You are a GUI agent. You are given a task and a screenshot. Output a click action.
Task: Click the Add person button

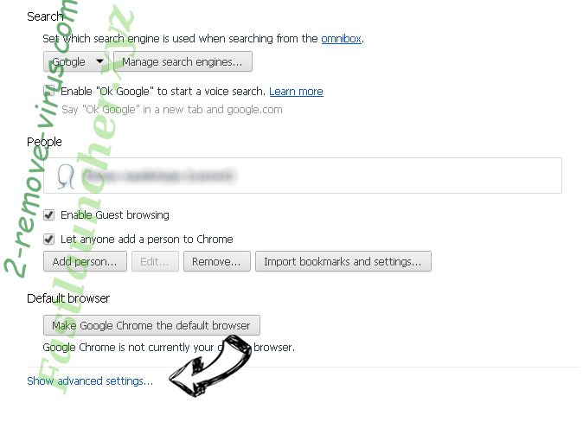[85, 261]
